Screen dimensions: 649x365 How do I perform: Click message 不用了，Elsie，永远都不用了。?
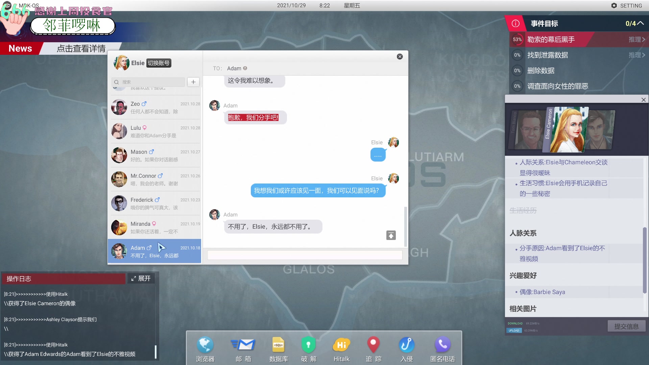click(273, 227)
